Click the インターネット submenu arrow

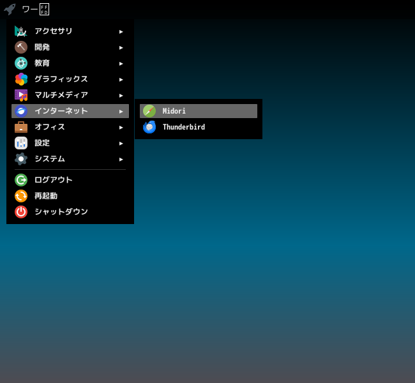121,112
